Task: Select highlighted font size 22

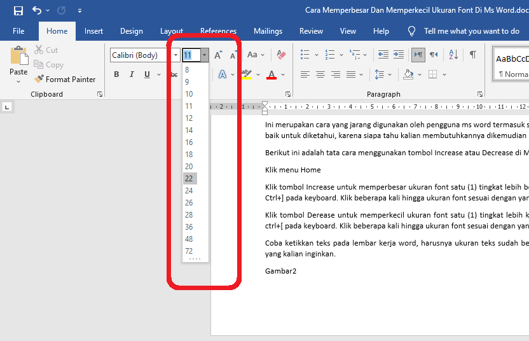Action: pyautogui.click(x=189, y=179)
